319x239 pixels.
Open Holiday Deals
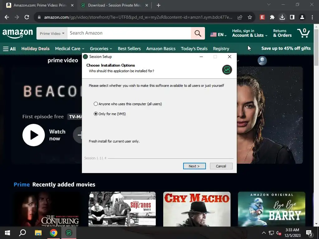click(x=36, y=49)
